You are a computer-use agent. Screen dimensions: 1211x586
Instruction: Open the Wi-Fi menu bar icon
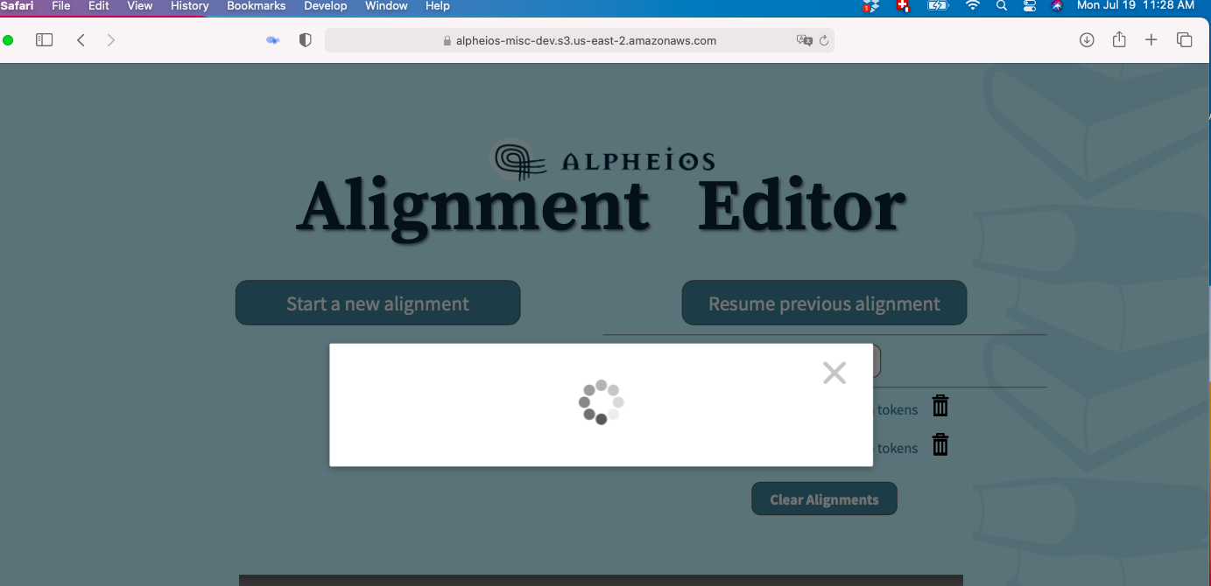[x=972, y=6]
